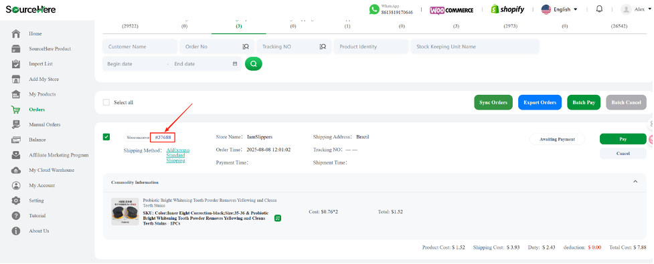The width and height of the screenshot is (654, 264).
Task: Click the green SKU icon beside product
Action: (278, 218)
